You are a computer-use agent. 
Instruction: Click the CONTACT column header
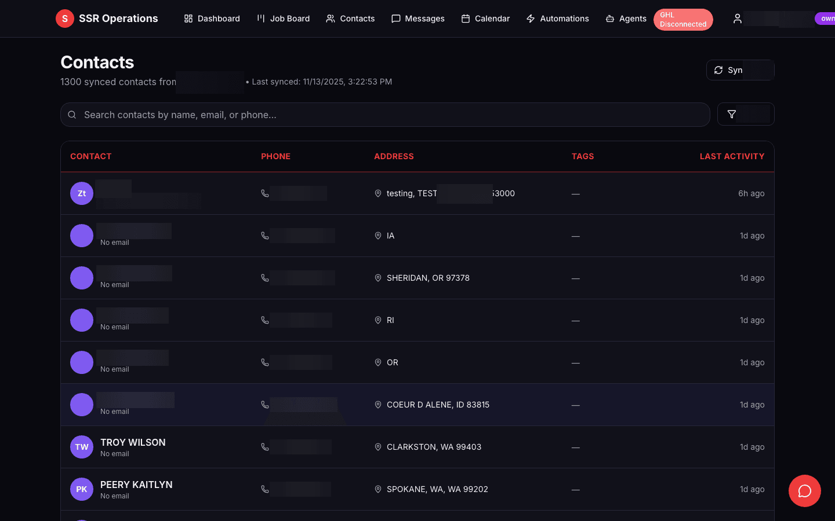90,156
